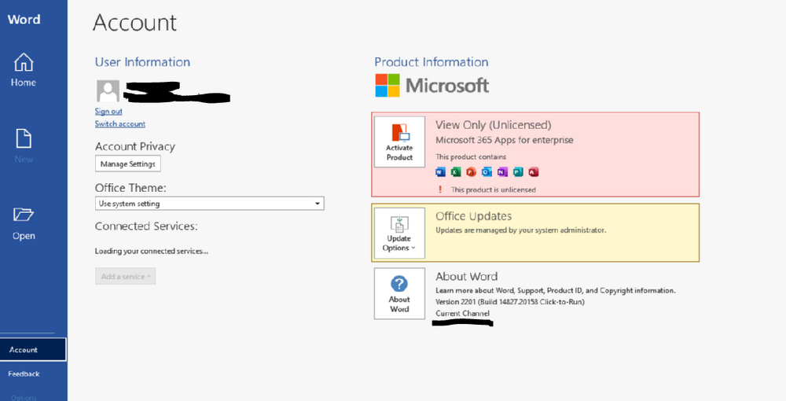Image resolution: width=786 pixels, height=401 pixels.
Task: Click 'Version 2201' build text
Action: pyautogui.click(x=510, y=302)
